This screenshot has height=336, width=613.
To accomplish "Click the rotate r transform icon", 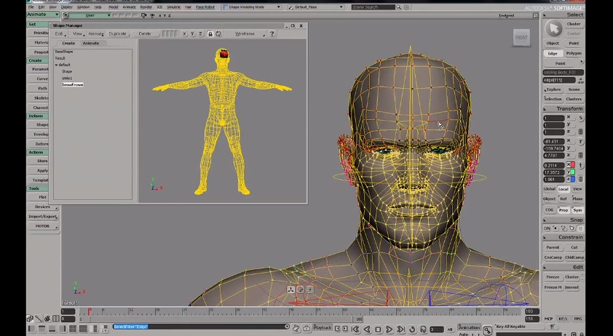I will 581,141.
